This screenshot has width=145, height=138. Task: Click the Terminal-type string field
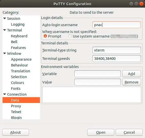pos(117,50)
